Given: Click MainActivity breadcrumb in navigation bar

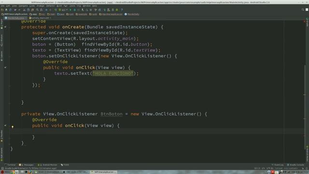Looking at the screenshot, I should click(x=132, y=14).
